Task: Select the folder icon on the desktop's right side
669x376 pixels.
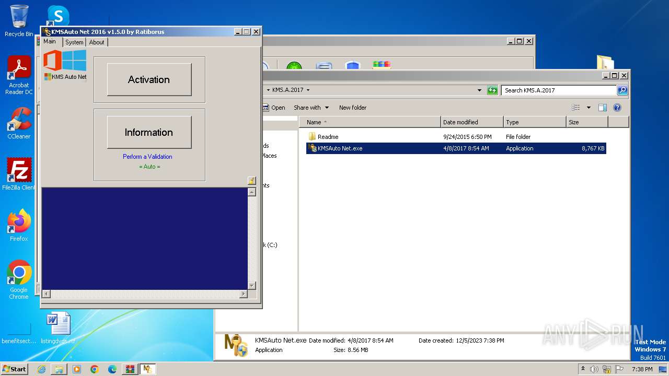Action: point(605,63)
